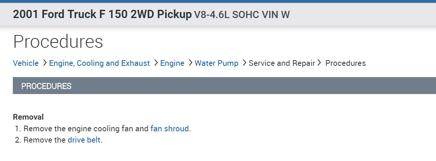
Task: Click the V8-4.6L SOHC VIN W text
Action: [x=242, y=15]
